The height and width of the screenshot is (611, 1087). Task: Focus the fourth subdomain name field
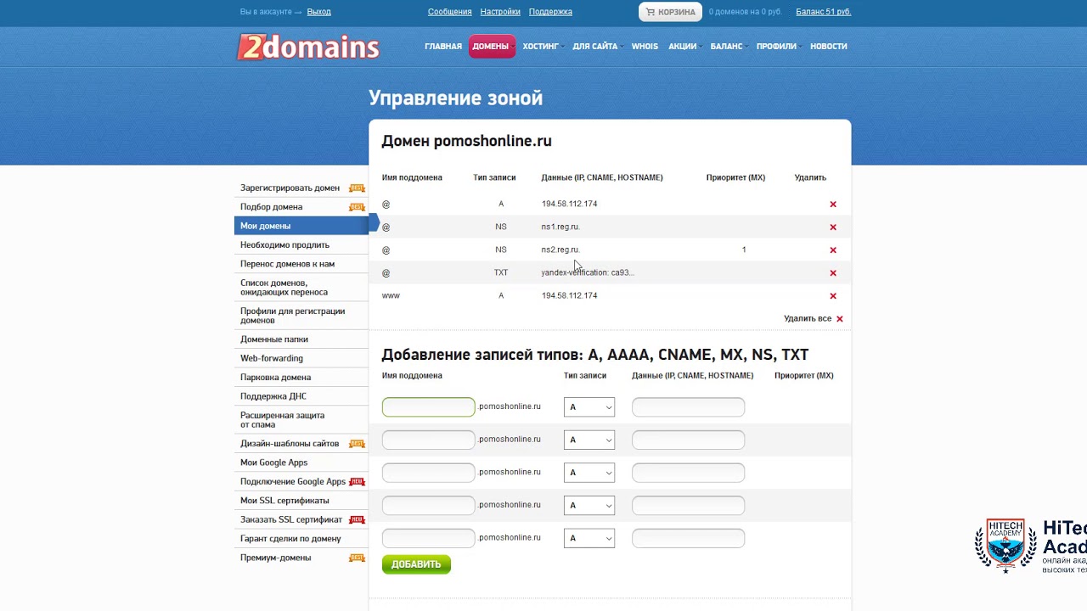point(429,505)
